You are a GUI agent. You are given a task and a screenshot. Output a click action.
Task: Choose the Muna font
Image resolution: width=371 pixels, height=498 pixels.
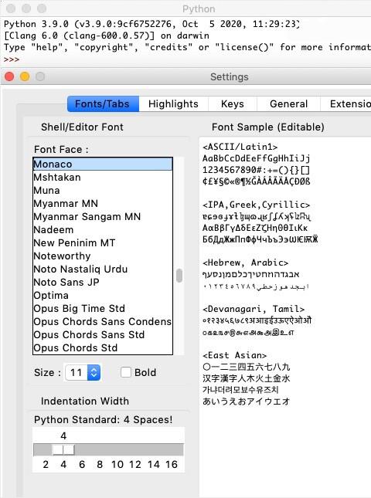pos(103,190)
